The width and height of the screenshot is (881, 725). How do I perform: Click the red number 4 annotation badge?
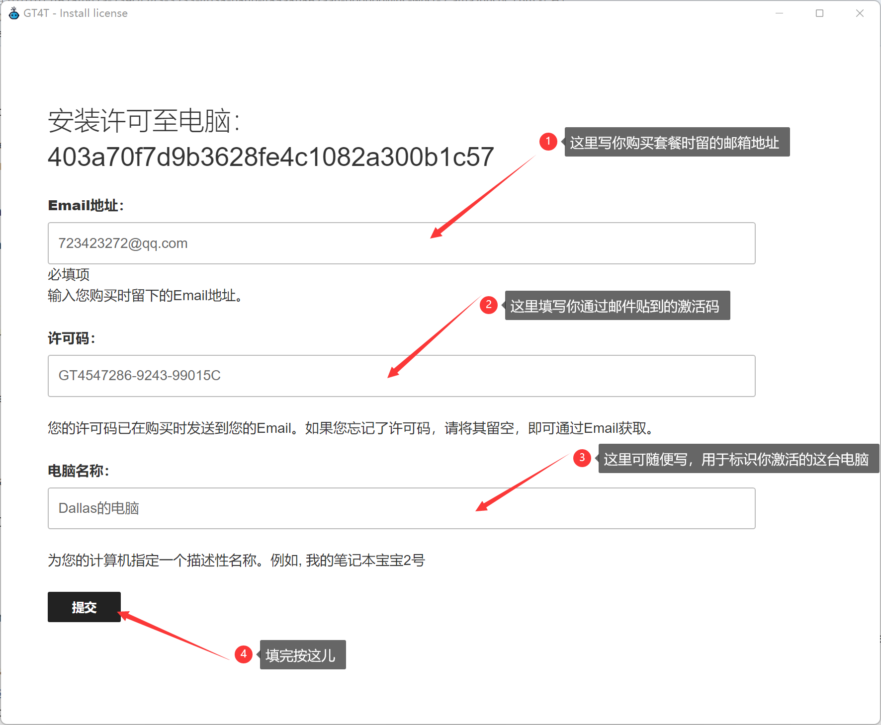point(243,654)
